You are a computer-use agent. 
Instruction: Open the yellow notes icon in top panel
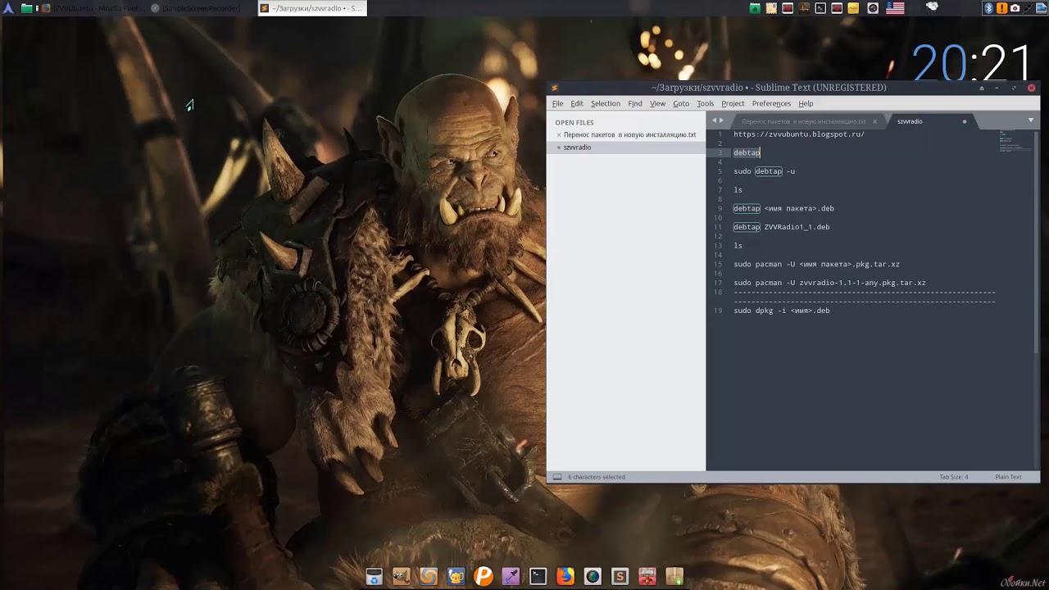coord(853,8)
